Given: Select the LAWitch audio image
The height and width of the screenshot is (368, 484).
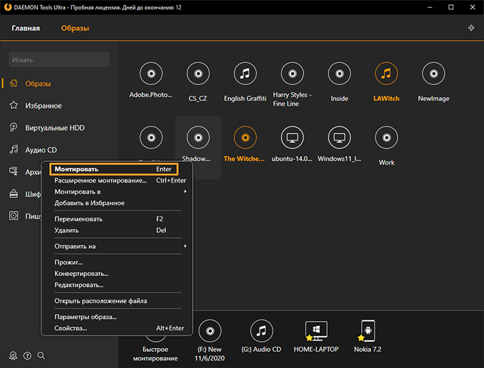Looking at the screenshot, I should coord(387,73).
